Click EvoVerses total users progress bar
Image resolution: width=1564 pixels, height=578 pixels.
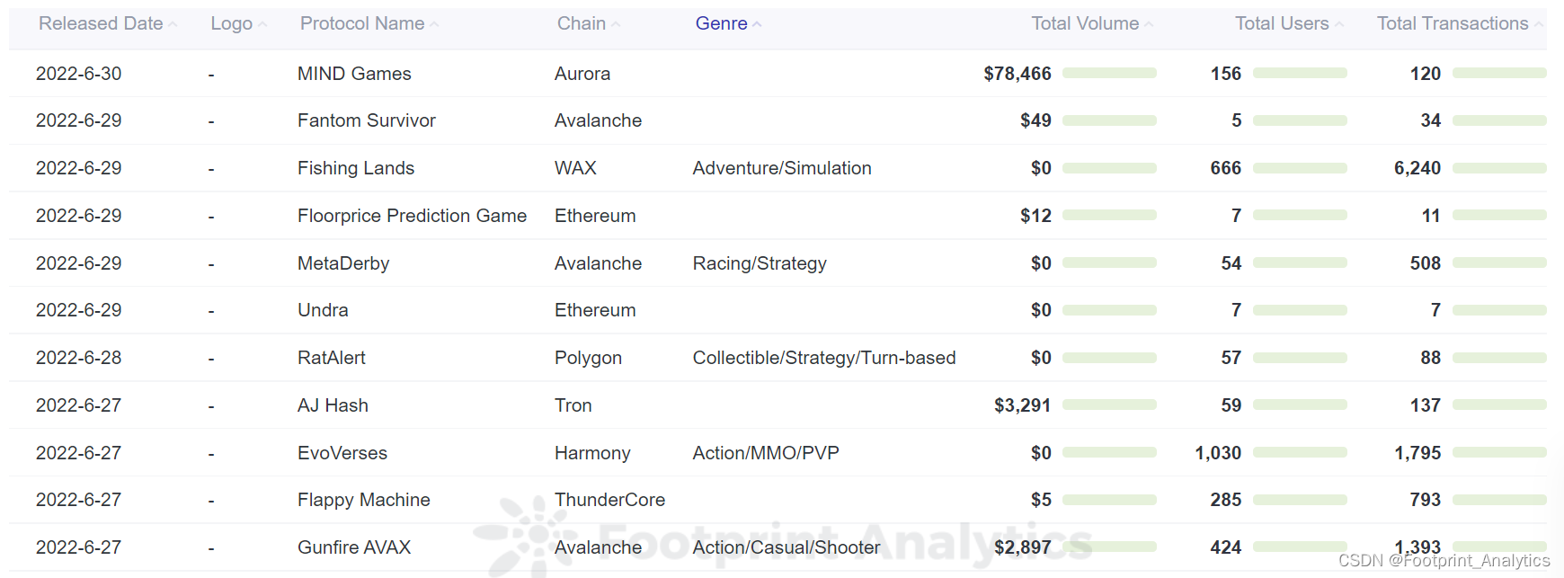click(x=1300, y=453)
